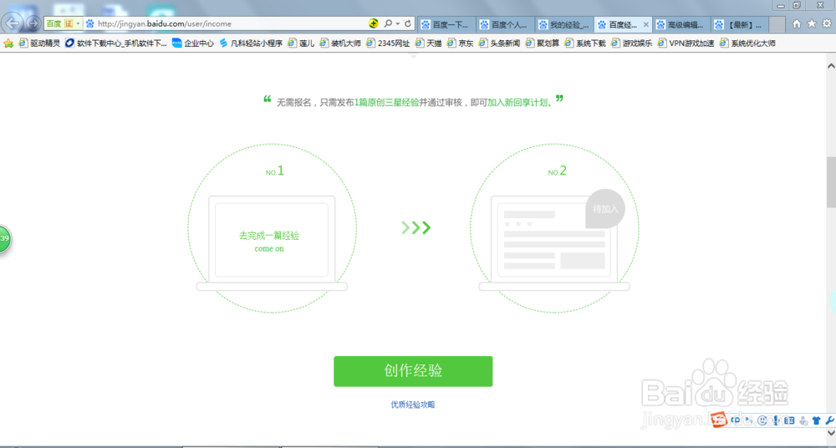Open Favorites star icon at top right
836x448 pixels.
(x=812, y=23)
